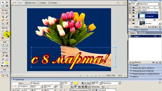Toggle visibility of с 8 марта! object
This screenshot has height=91, width=162.
coord(133,16)
